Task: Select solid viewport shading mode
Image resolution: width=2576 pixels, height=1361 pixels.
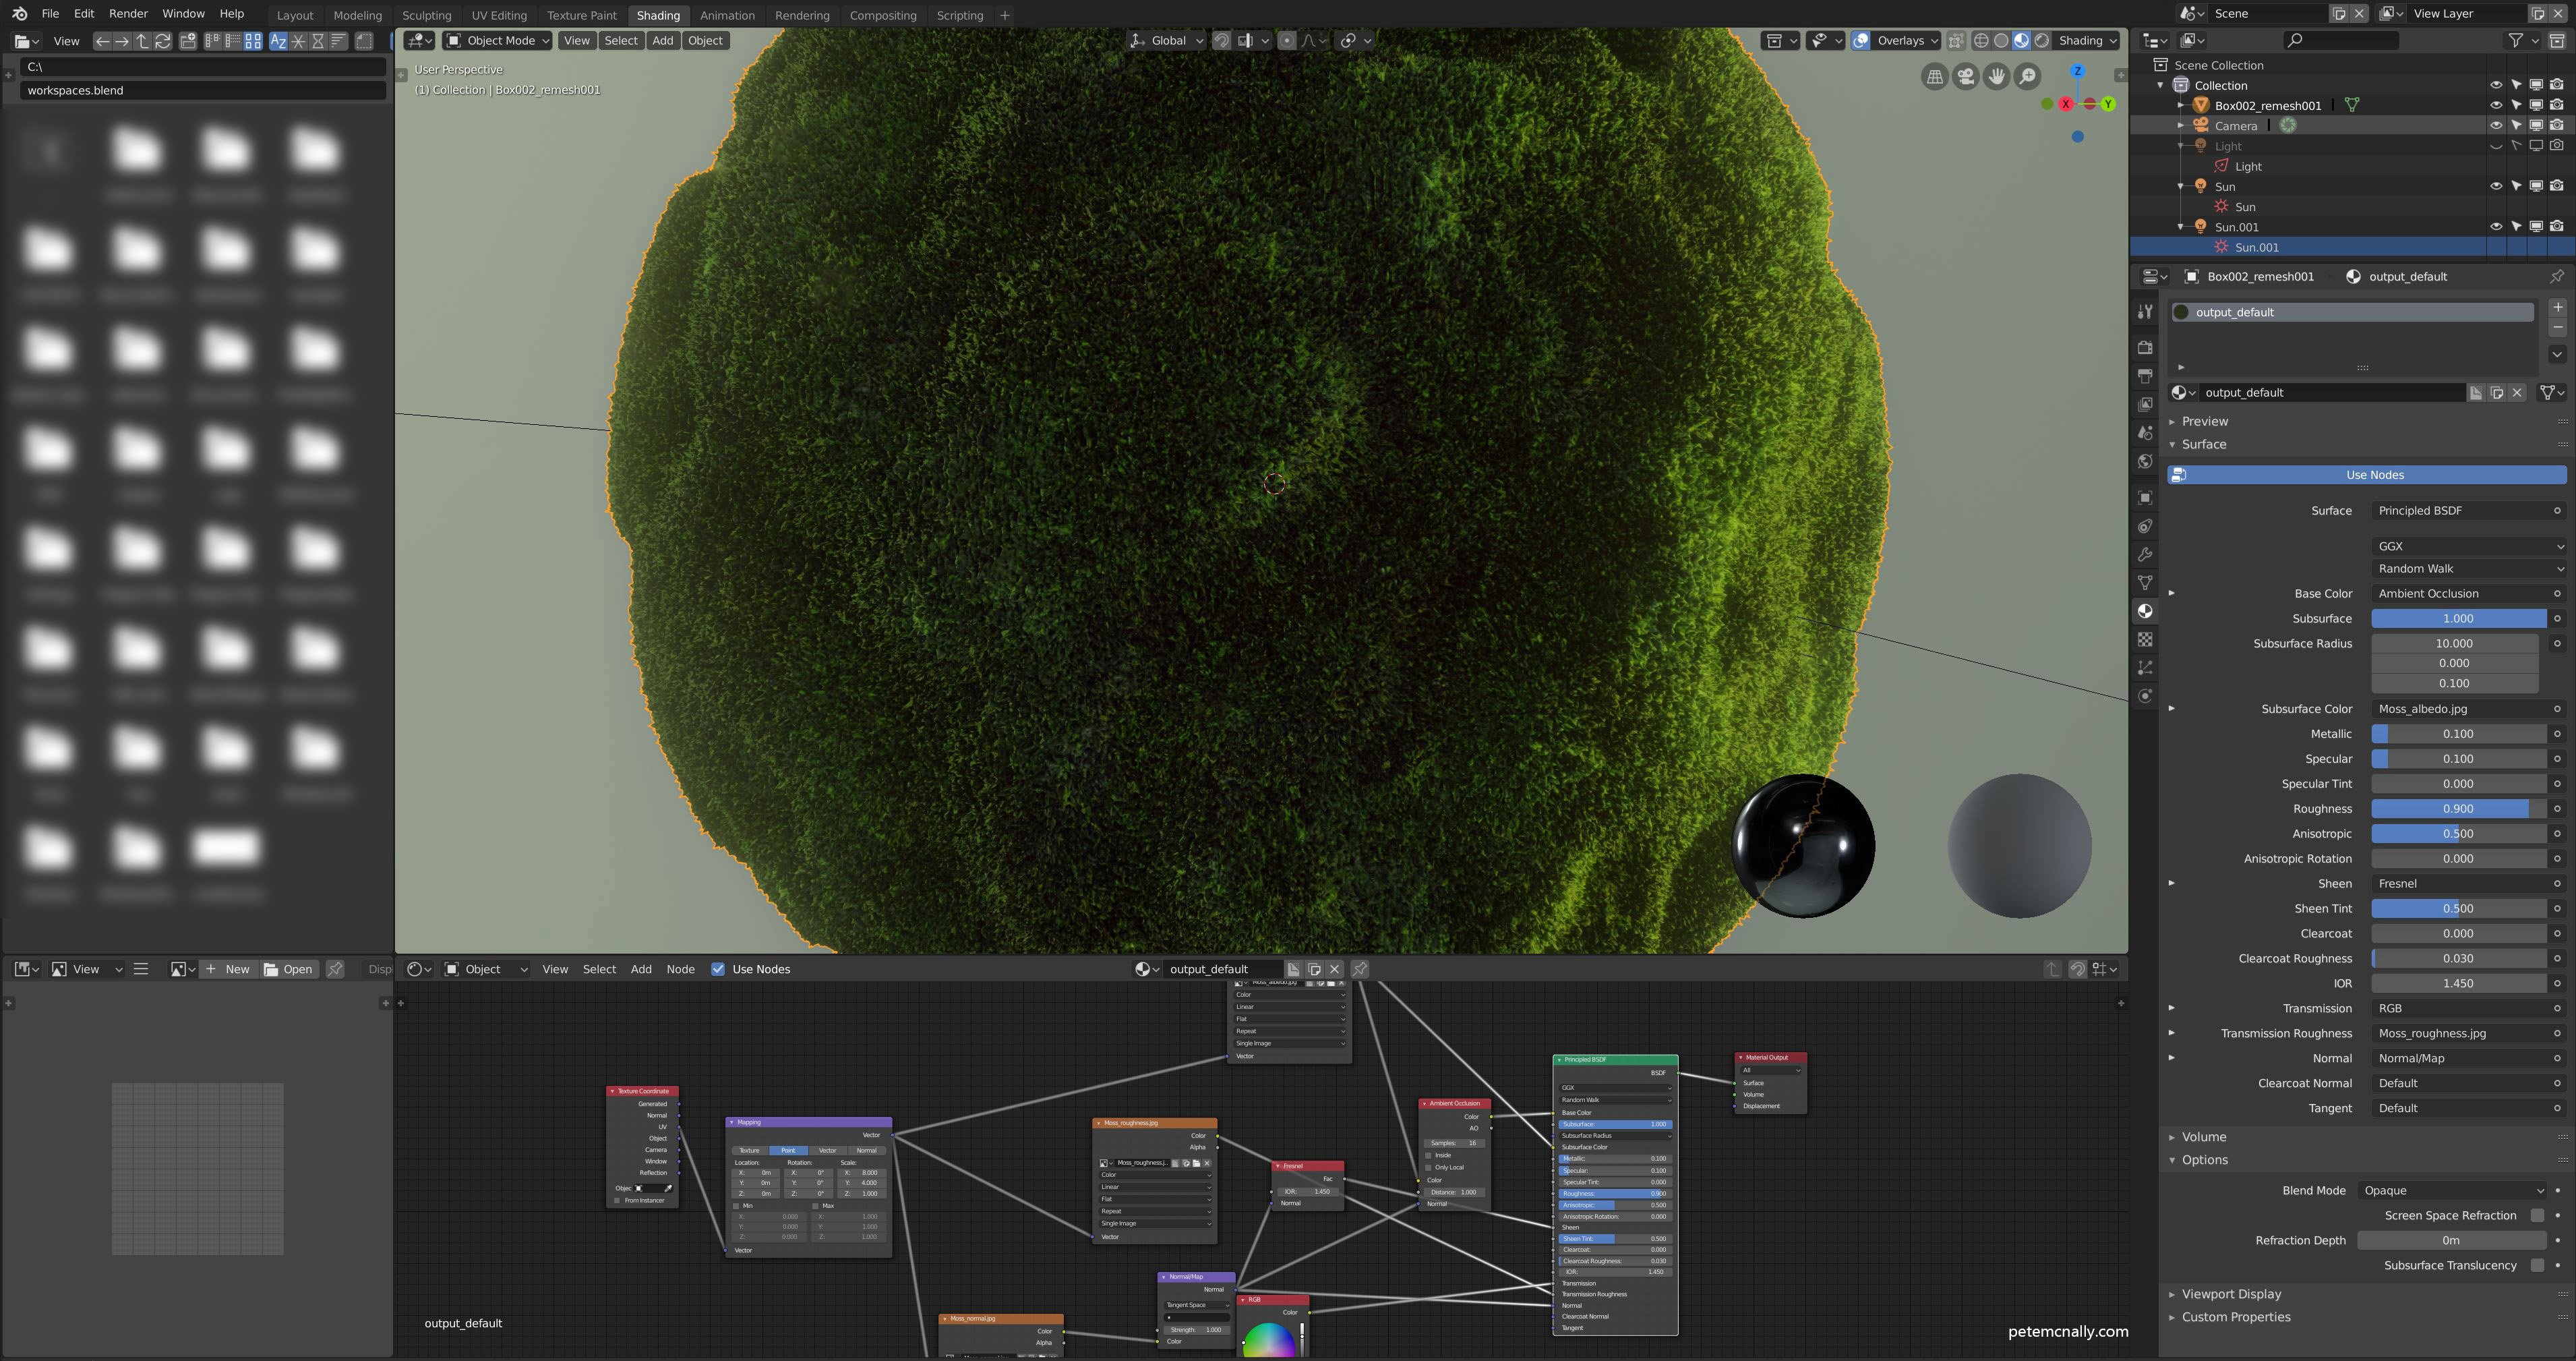Action: pyautogui.click(x=2001, y=41)
